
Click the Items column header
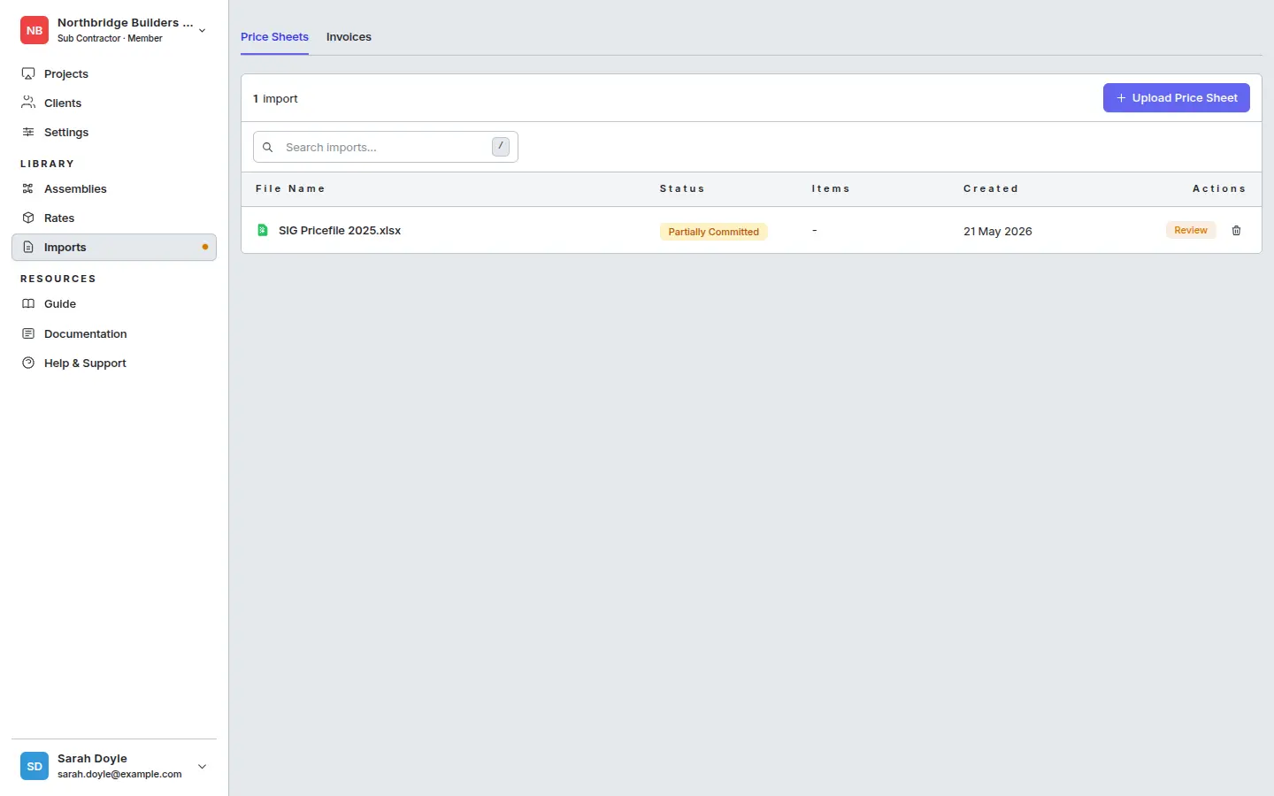tap(831, 188)
